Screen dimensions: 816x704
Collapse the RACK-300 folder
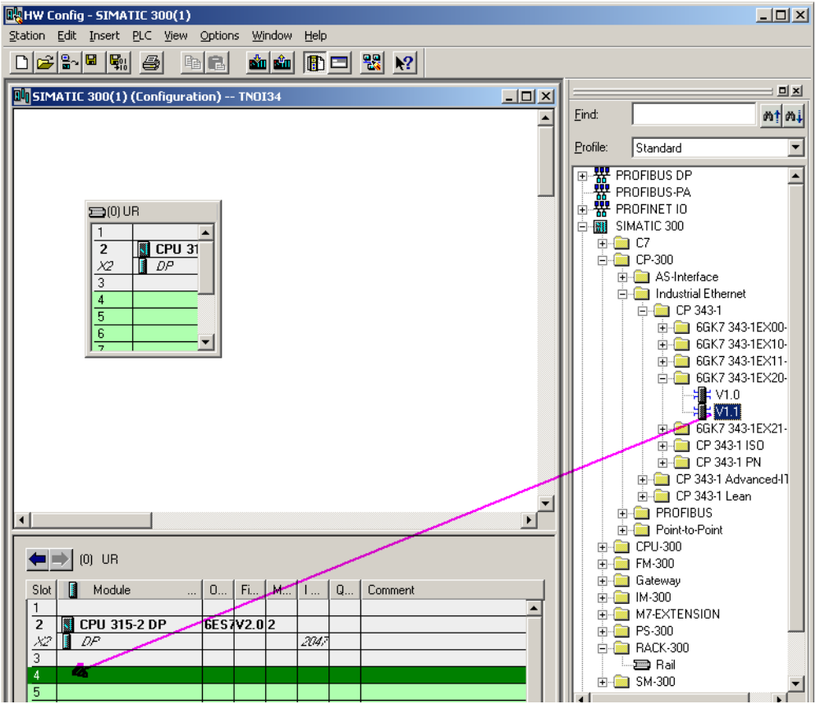(602, 648)
